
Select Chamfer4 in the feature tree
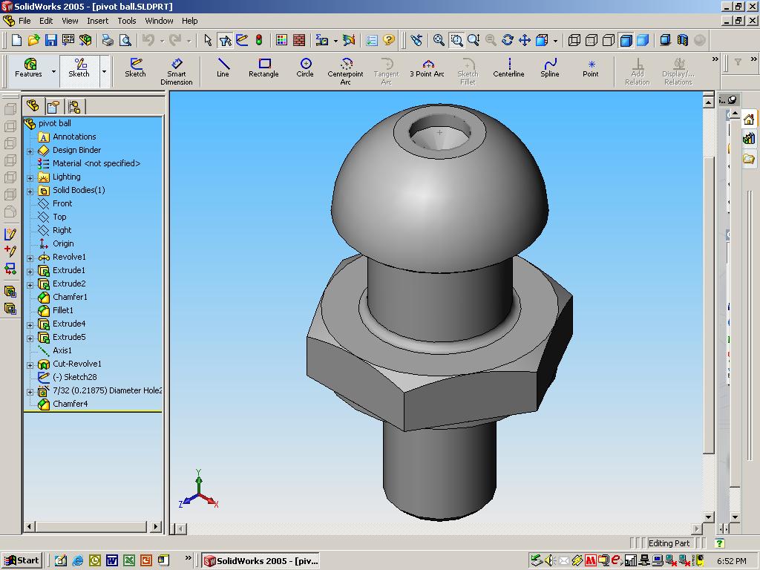(71, 404)
